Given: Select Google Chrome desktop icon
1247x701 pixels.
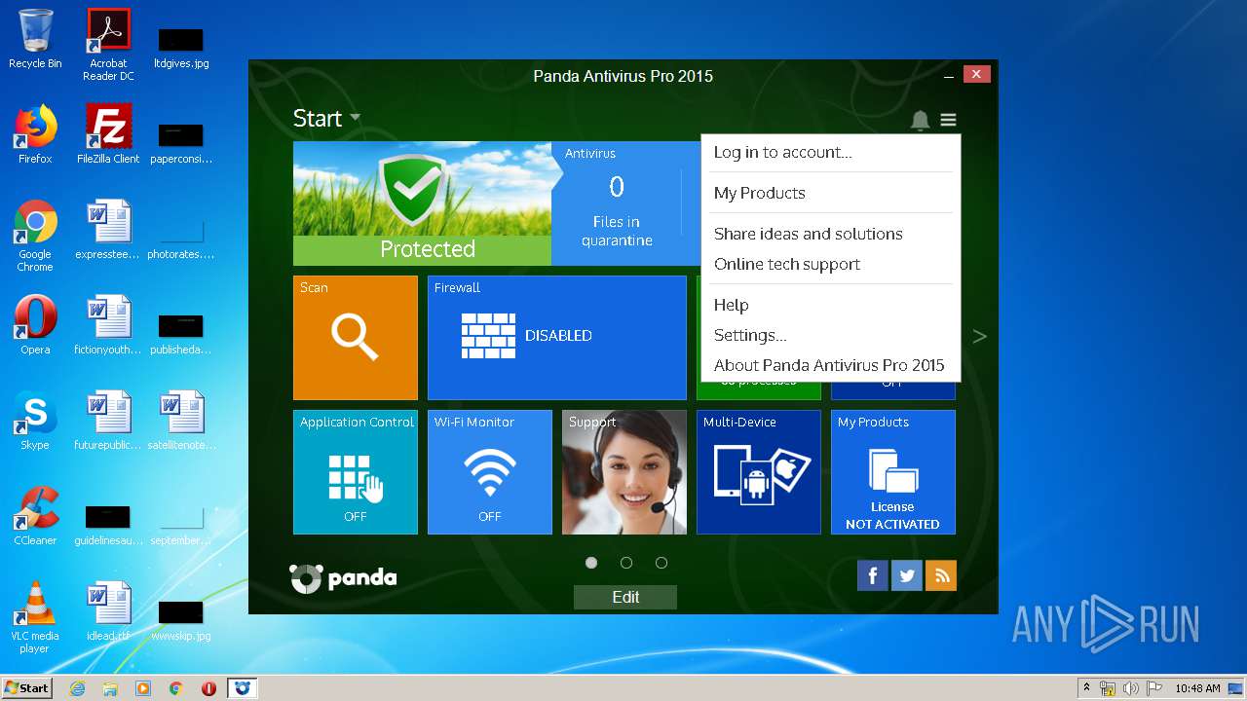Looking at the screenshot, I should (35, 236).
